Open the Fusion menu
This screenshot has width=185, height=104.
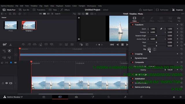click(68, 6)
